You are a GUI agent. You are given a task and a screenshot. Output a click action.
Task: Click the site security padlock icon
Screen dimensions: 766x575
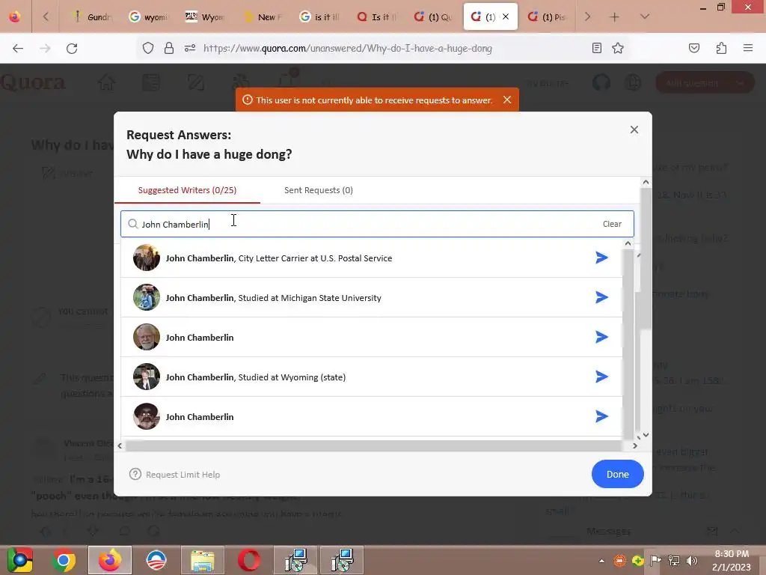[x=169, y=48]
